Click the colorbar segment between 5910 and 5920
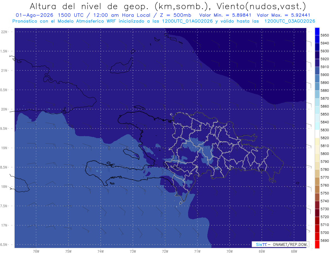Viewport: 330px width, 255px height. point(317,63)
